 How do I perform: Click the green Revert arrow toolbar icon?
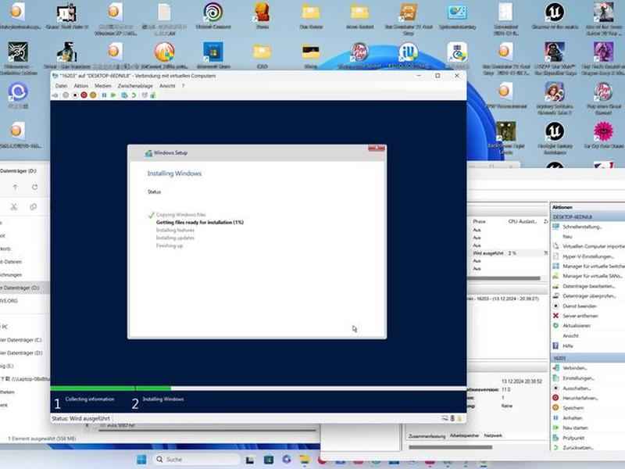pyautogui.click(x=134, y=95)
